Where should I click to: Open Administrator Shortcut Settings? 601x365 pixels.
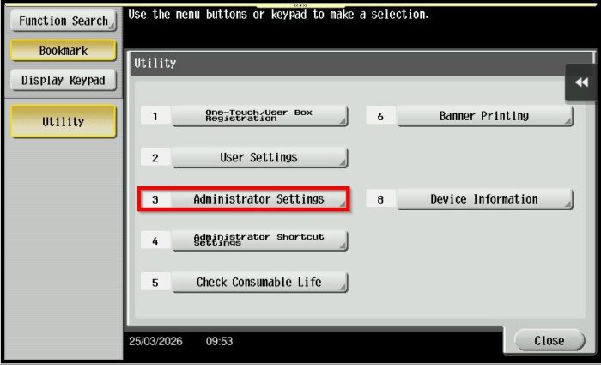click(x=259, y=240)
